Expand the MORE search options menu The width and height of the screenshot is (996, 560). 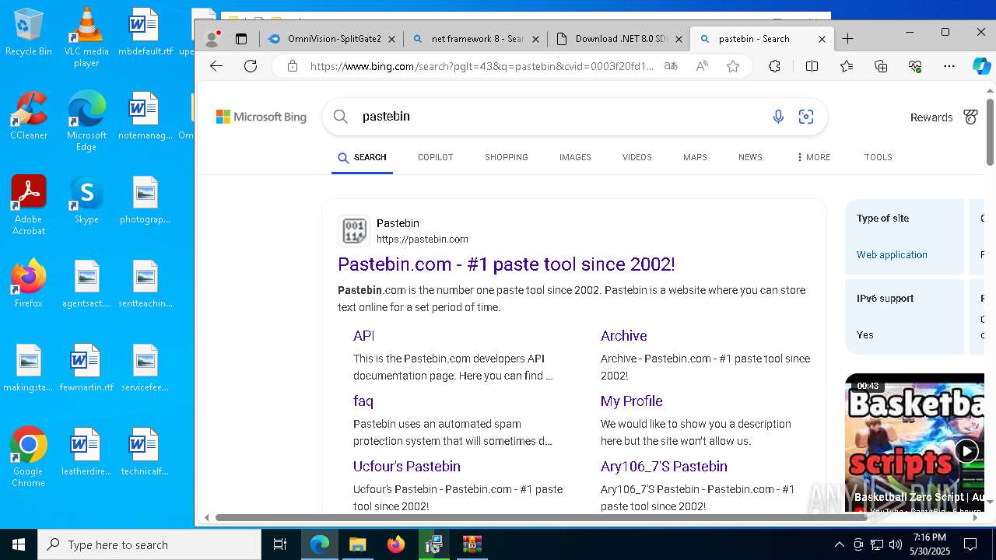tap(813, 157)
